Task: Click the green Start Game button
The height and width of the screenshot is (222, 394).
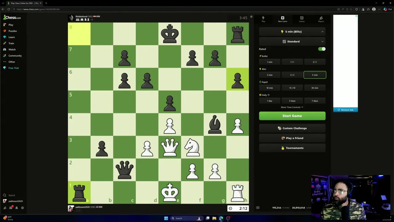Action: (x=292, y=116)
